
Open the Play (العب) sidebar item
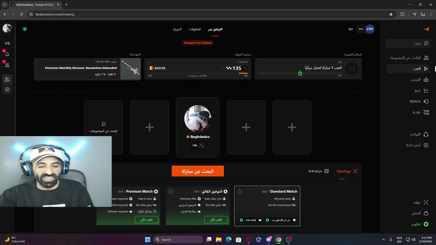(407, 68)
